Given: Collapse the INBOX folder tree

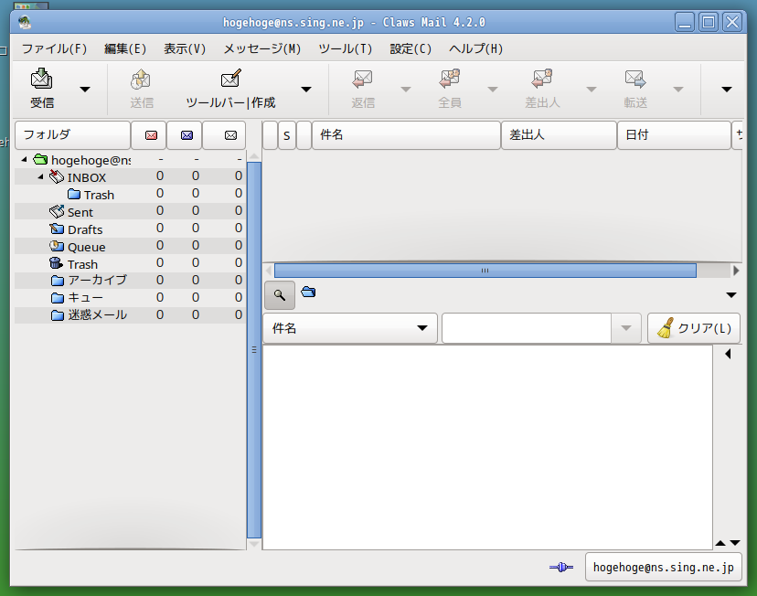Looking at the screenshot, I should (40, 177).
